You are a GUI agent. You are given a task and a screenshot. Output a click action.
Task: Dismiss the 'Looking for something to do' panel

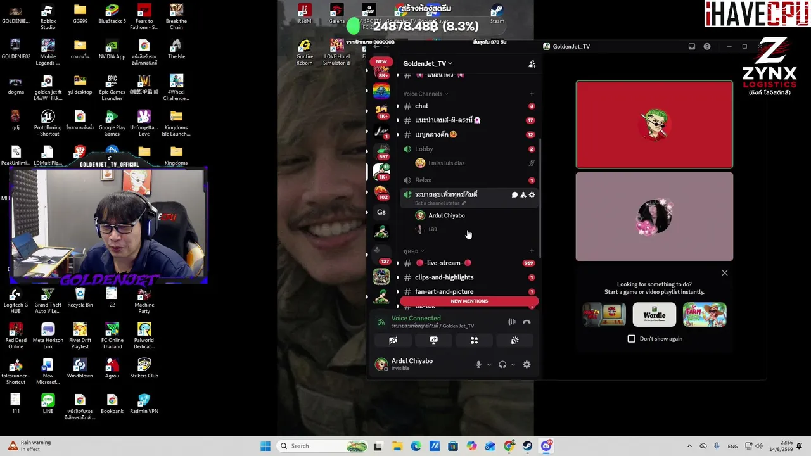[x=725, y=273]
